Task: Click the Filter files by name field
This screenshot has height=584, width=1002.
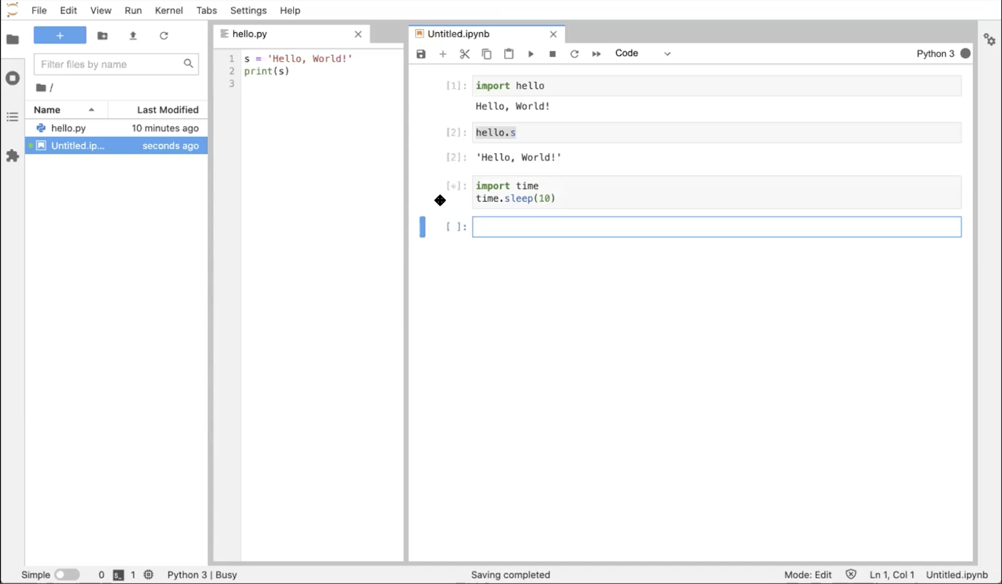Action: pyautogui.click(x=110, y=64)
